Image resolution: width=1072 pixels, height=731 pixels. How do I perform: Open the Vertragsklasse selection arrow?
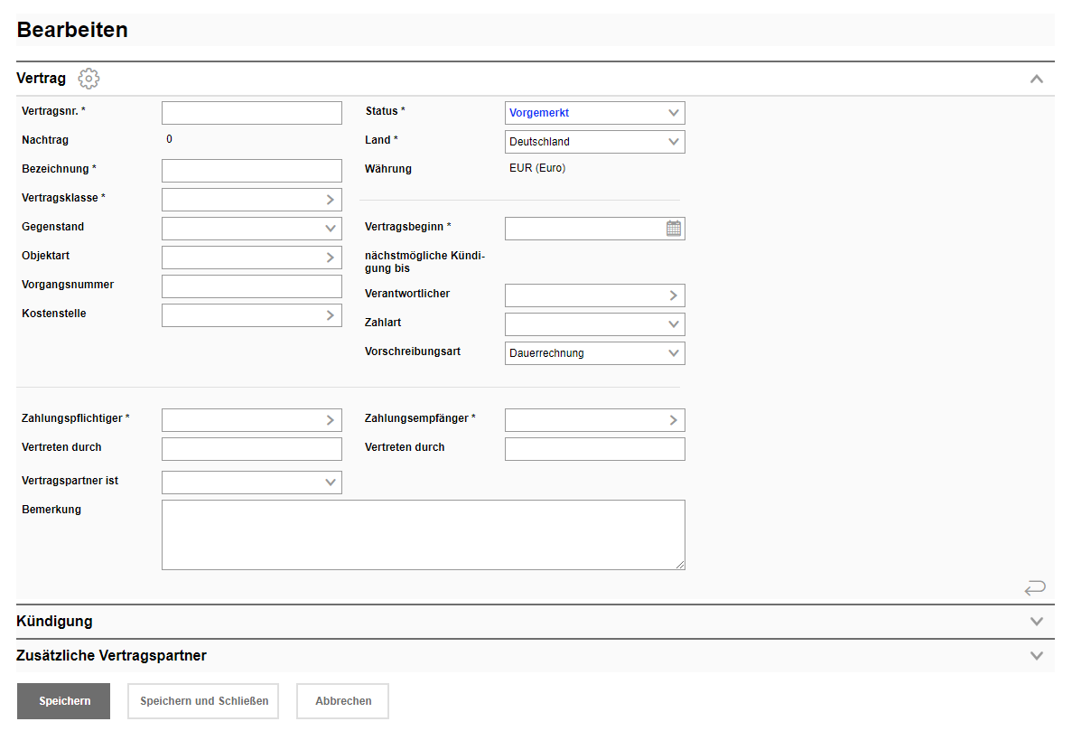pos(331,200)
